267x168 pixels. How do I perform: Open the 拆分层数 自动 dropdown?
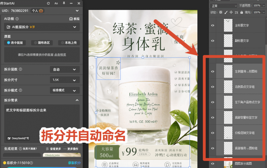[x=65, y=69]
